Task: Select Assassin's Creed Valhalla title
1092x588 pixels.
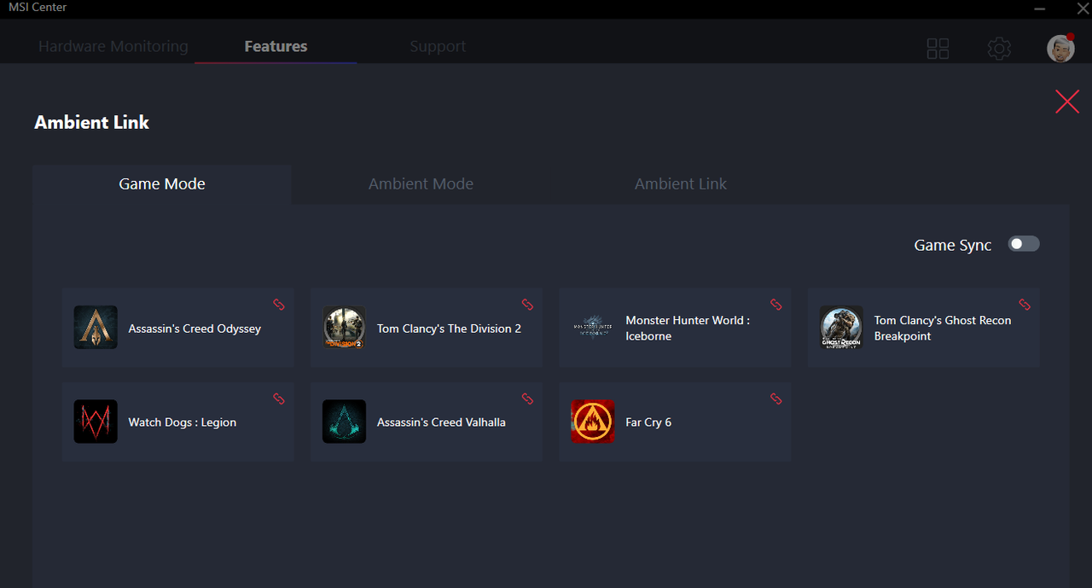Action: tap(441, 422)
